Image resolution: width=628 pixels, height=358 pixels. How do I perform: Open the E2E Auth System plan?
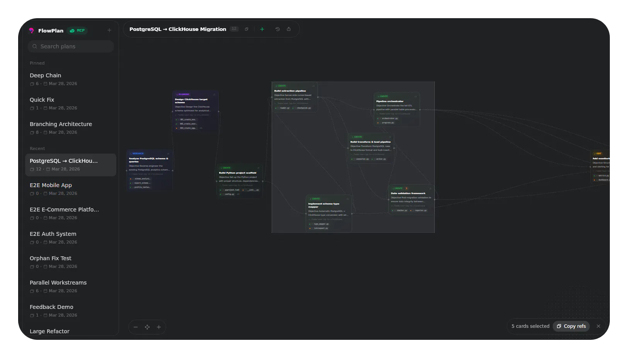pos(71,237)
